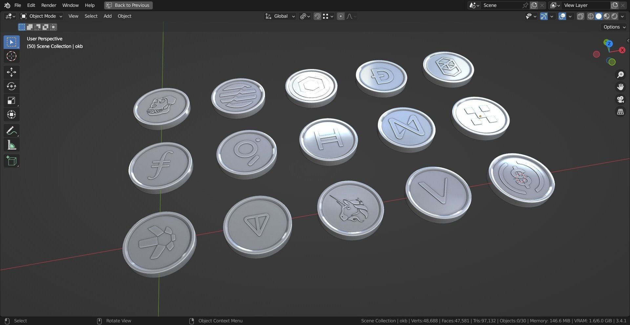Open the File menu

18,5
